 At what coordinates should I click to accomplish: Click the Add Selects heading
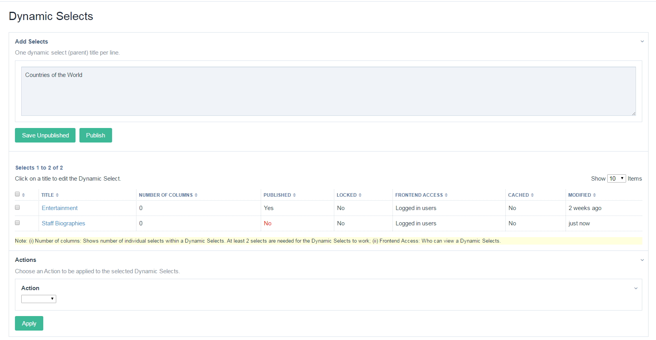(x=31, y=42)
